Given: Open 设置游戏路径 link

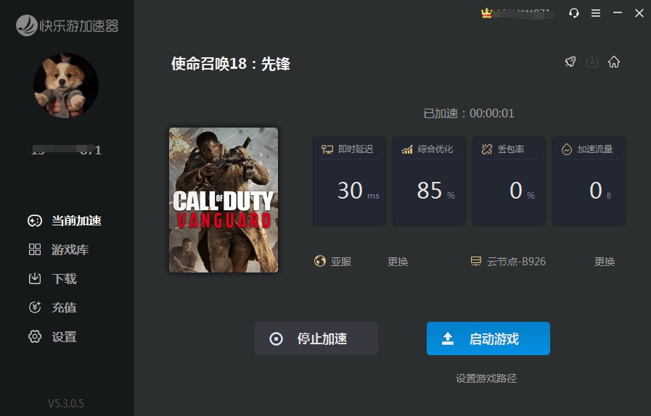Looking at the screenshot, I should (486, 378).
